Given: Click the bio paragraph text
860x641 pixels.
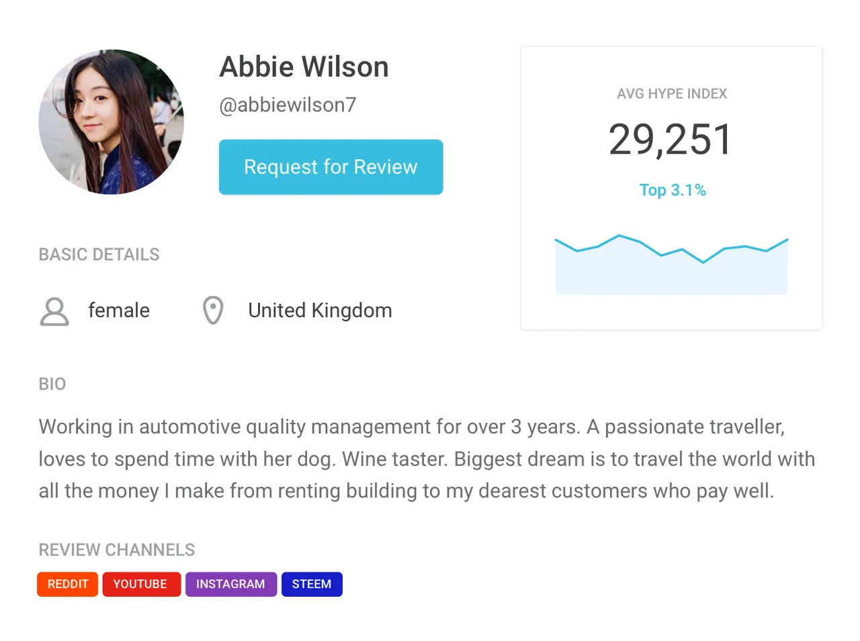Looking at the screenshot, I should click(x=427, y=459).
